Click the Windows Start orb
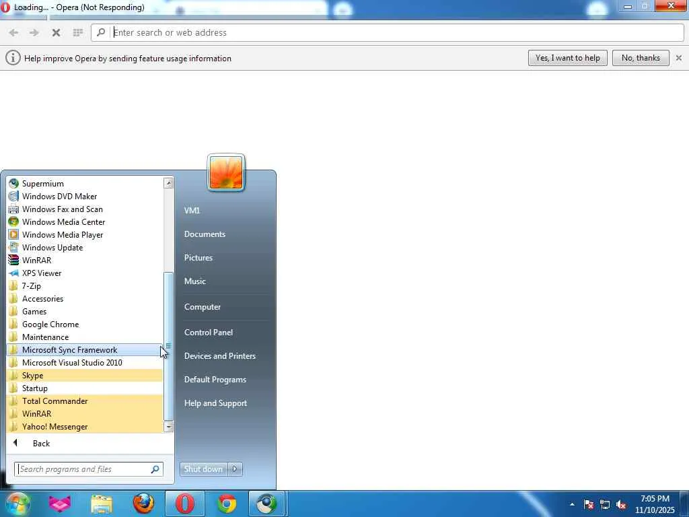The image size is (689, 517). click(x=17, y=504)
